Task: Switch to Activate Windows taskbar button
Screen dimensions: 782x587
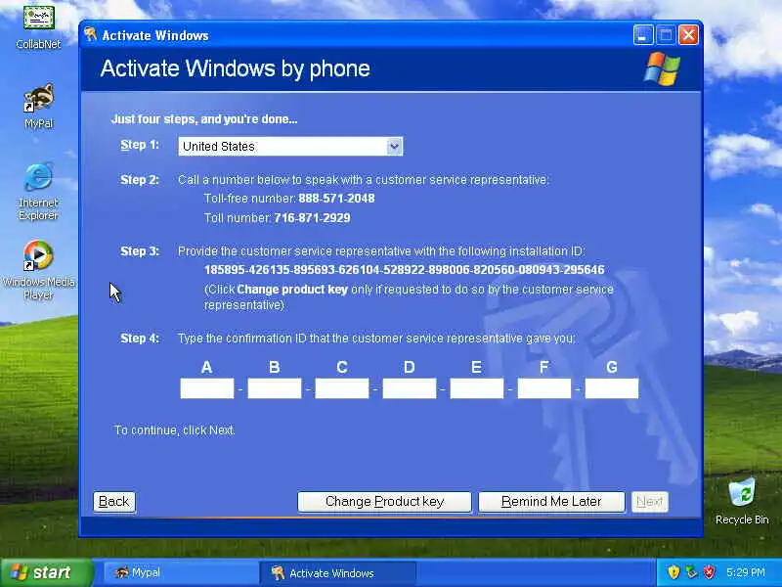Action: pos(337,572)
